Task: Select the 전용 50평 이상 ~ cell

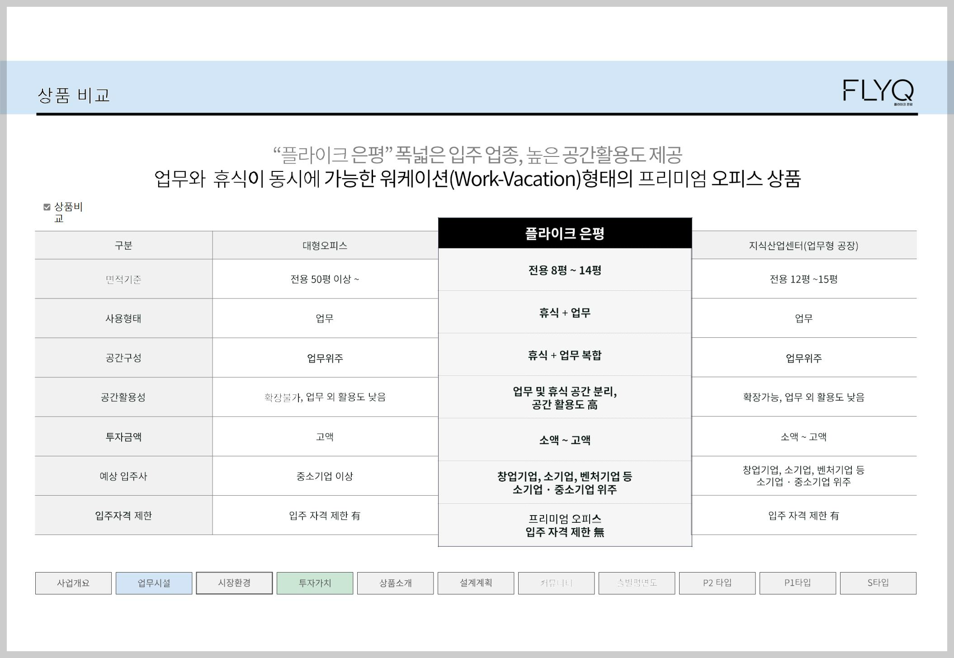Action: click(x=325, y=279)
